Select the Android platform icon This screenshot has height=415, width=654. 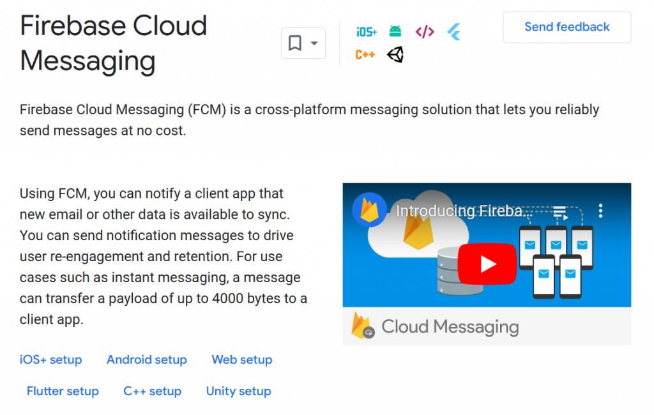click(x=396, y=31)
